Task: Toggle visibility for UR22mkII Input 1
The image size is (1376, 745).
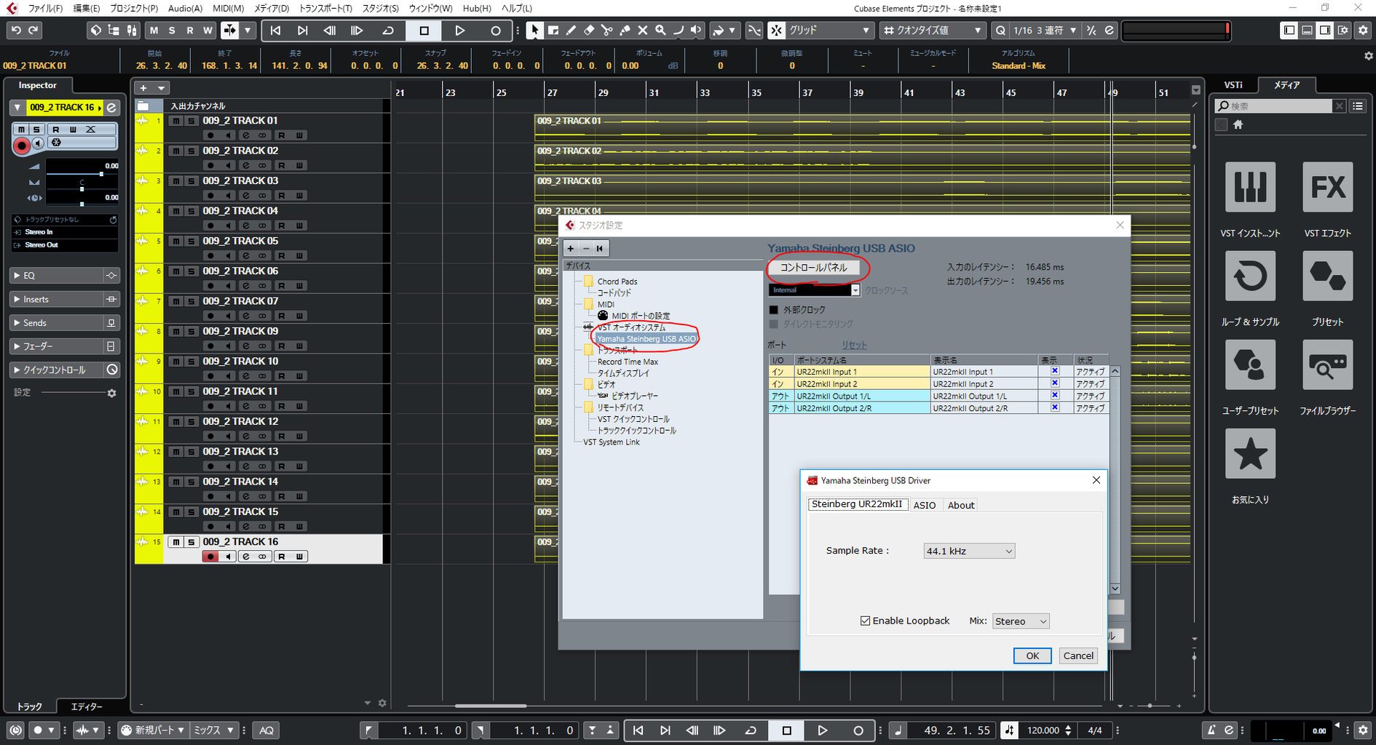Action: click(x=1054, y=371)
